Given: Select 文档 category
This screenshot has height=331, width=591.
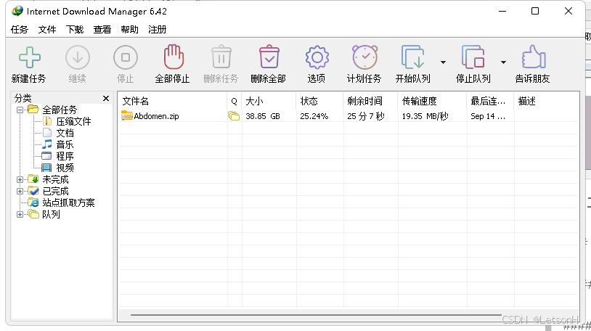Looking at the screenshot, I should (x=65, y=133).
